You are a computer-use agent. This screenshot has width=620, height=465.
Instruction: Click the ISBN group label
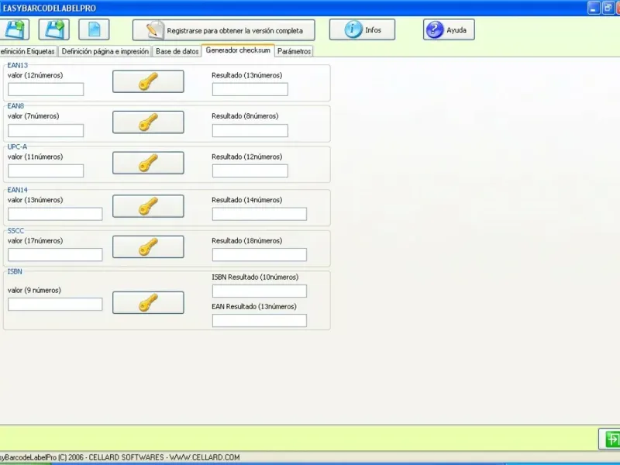pyautogui.click(x=15, y=271)
